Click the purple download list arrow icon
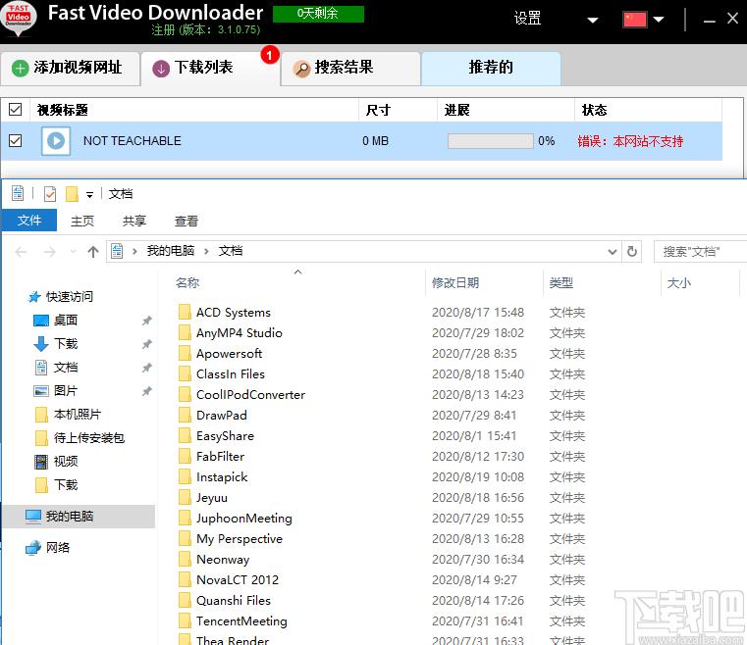 (161, 69)
